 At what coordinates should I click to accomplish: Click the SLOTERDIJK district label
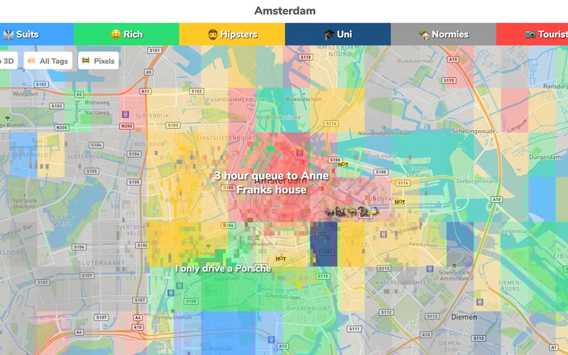click(152, 116)
